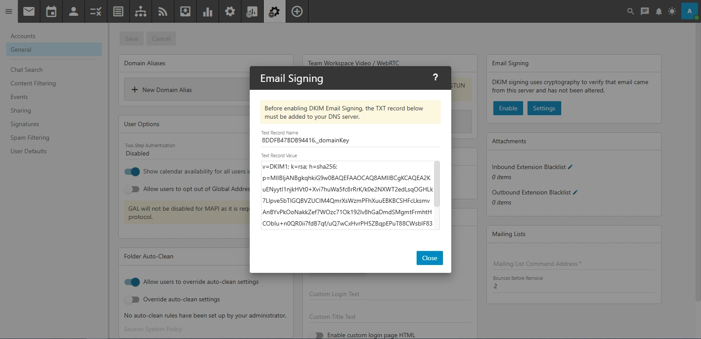Viewport: 701px width, 339px height.
Task: Close the Email Signing dialog
Action: tap(429, 258)
